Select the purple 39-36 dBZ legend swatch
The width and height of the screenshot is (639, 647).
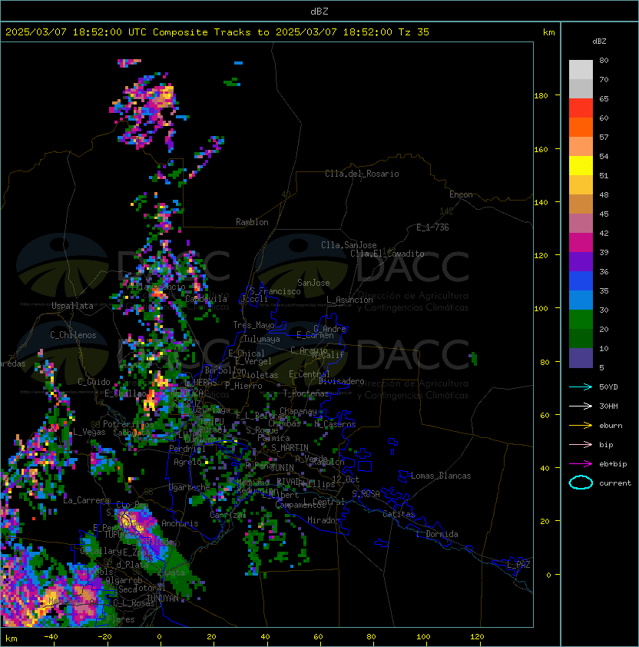pyautogui.click(x=581, y=262)
